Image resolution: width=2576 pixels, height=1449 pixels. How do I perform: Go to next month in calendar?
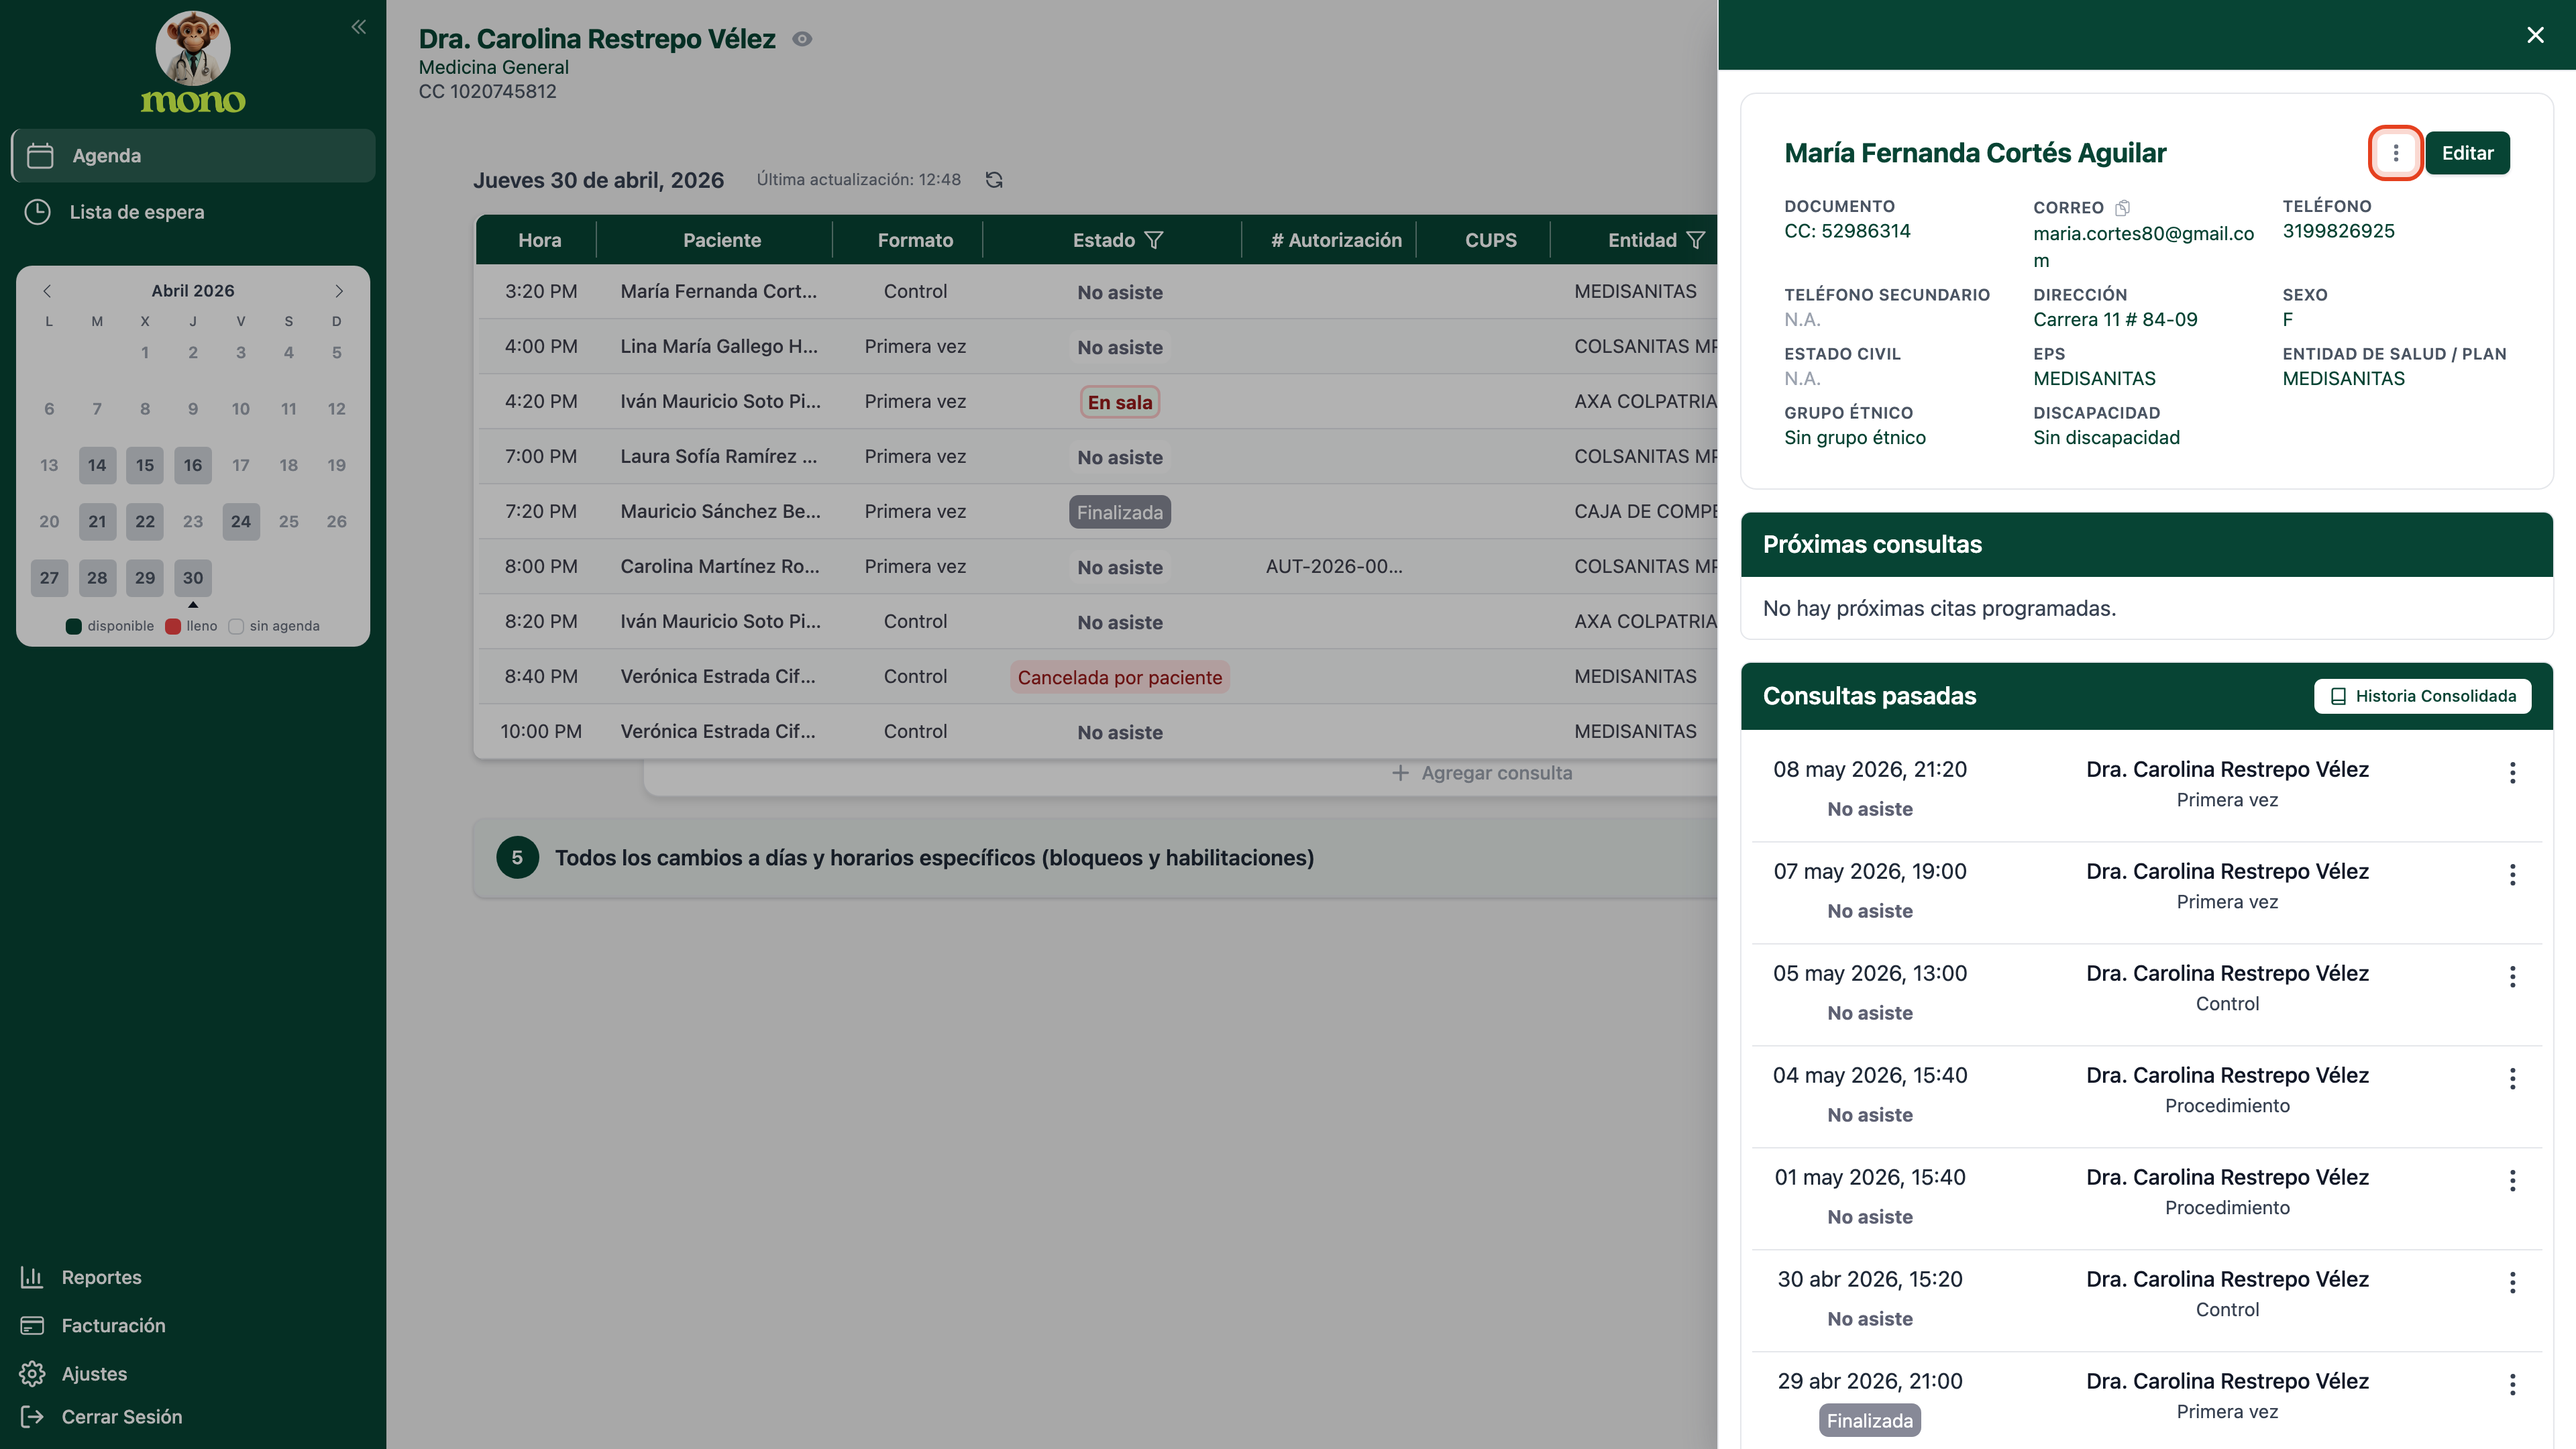click(x=339, y=291)
